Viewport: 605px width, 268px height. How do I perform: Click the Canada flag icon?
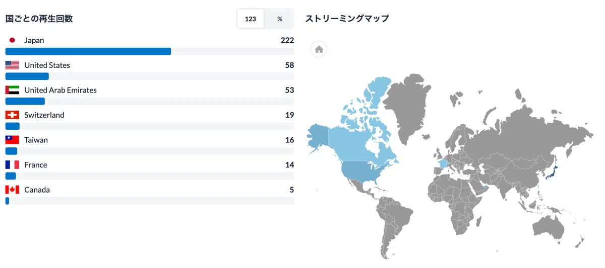pyautogui.click(x=12, y=190)
